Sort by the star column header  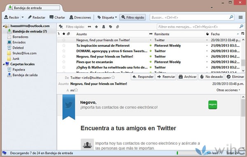(x=64, y=34)
